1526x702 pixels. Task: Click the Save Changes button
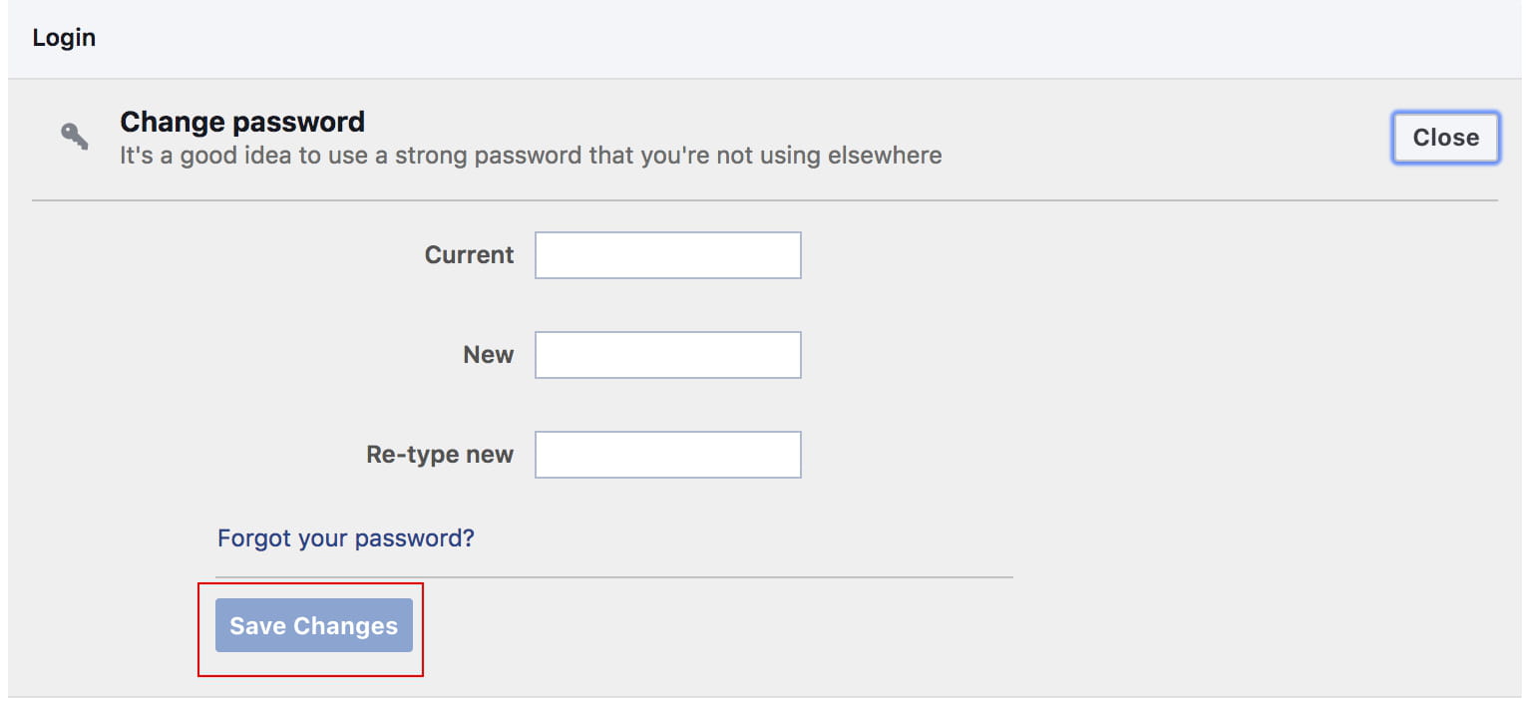click(x=313, y=625)
